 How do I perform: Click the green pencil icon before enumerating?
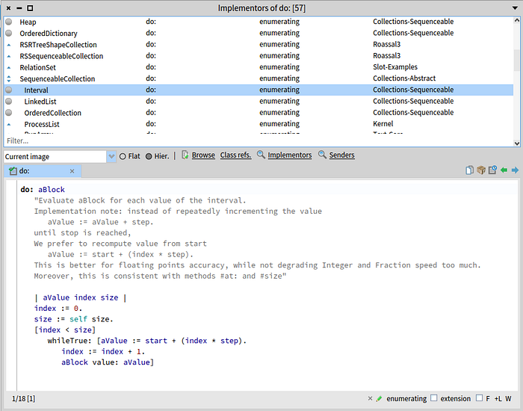coord(379,398)
